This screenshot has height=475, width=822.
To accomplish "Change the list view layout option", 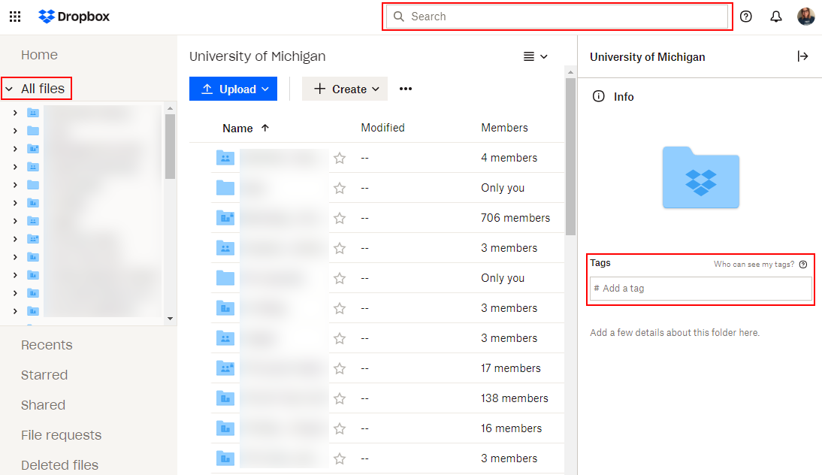I will click(x=535, y=56).
